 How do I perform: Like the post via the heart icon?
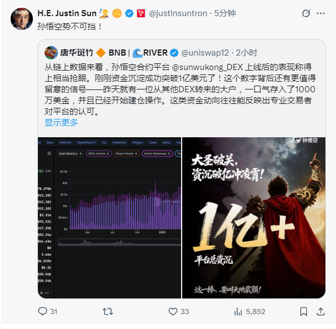pos(173,312)
